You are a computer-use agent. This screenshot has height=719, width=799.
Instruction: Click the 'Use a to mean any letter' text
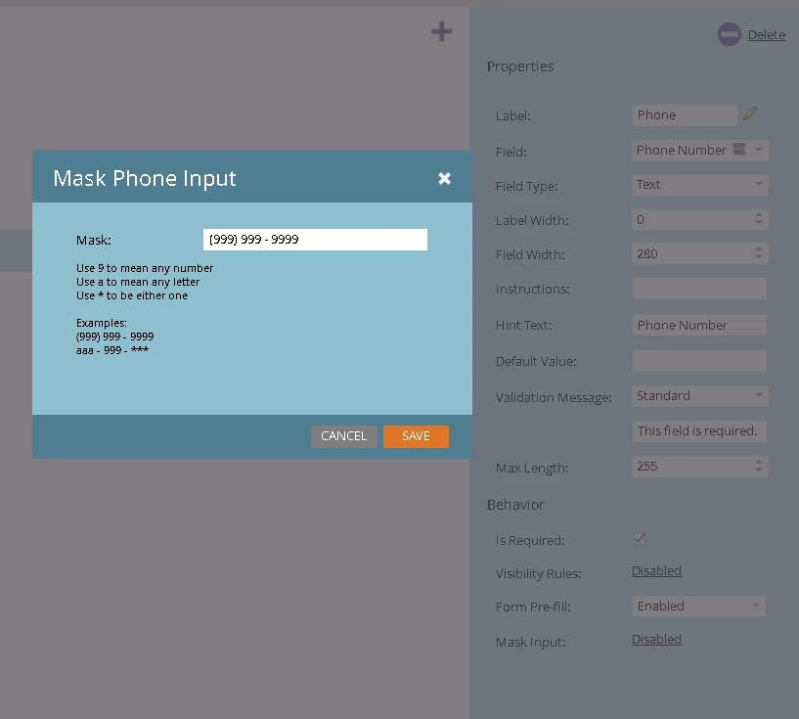tap(138, 282)
